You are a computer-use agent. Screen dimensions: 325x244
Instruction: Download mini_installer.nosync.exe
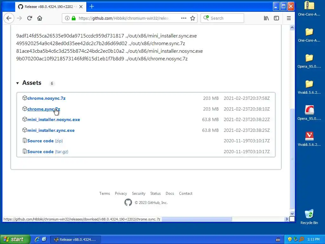pos(54,120)
